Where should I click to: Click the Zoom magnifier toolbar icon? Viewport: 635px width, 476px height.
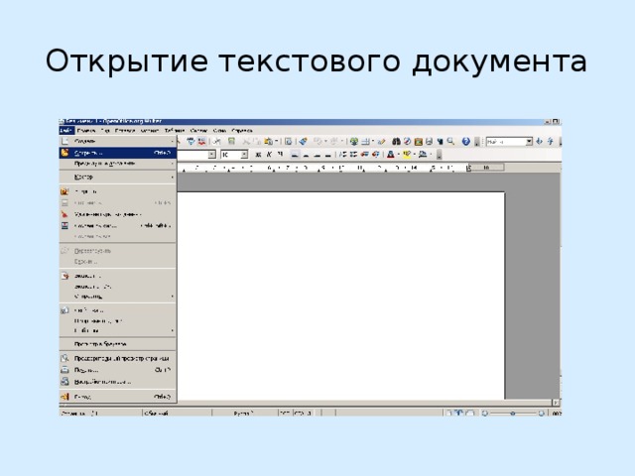tap(450, 141)
